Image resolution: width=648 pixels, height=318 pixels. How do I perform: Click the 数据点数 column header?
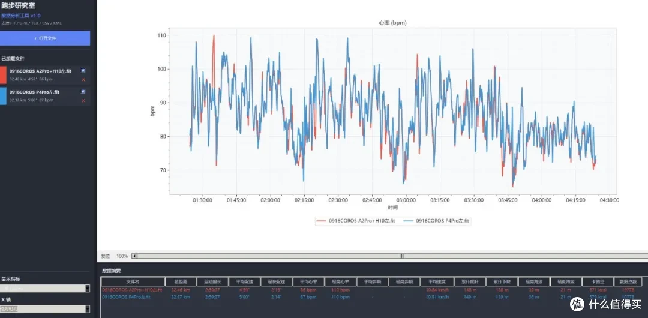[x=629, y=281]
